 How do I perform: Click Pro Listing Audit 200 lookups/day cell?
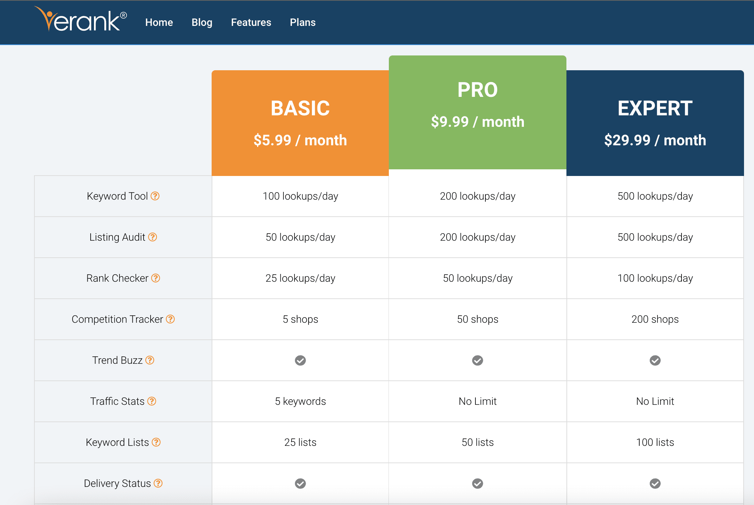coord(478,237)
